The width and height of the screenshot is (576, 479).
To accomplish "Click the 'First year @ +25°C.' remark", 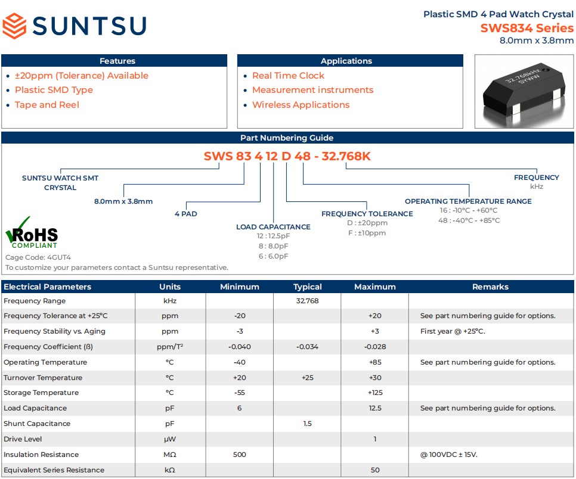I will [x=453, y=331].
